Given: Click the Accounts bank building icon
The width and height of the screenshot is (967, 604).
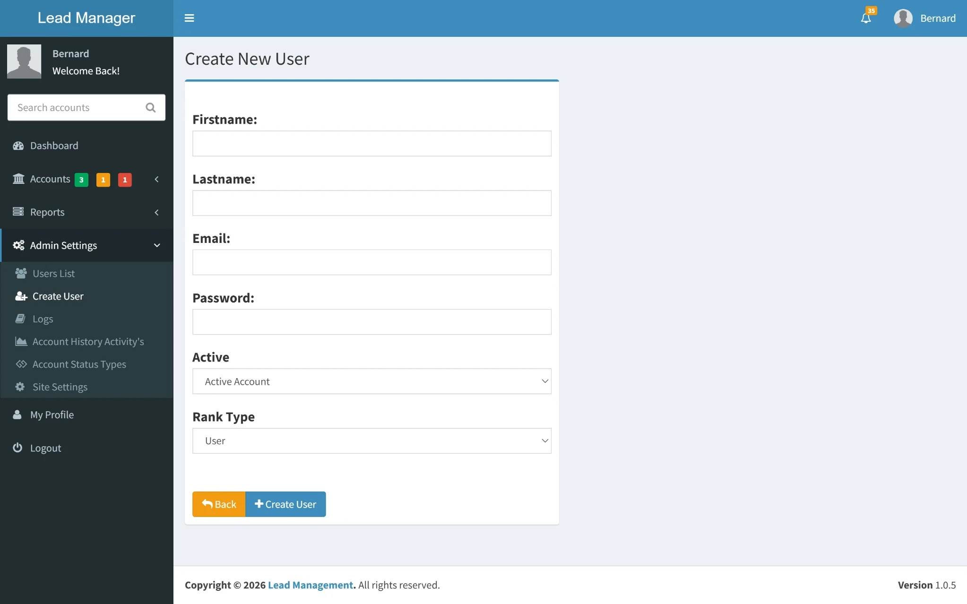Looking at the screenshot, I should [18, 179].
